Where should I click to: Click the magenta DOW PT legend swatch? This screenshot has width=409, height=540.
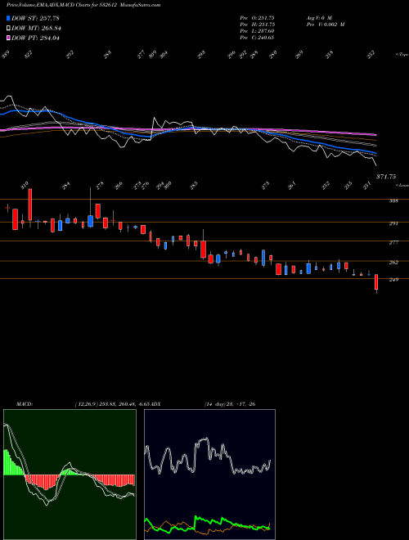tap(9, 38)
